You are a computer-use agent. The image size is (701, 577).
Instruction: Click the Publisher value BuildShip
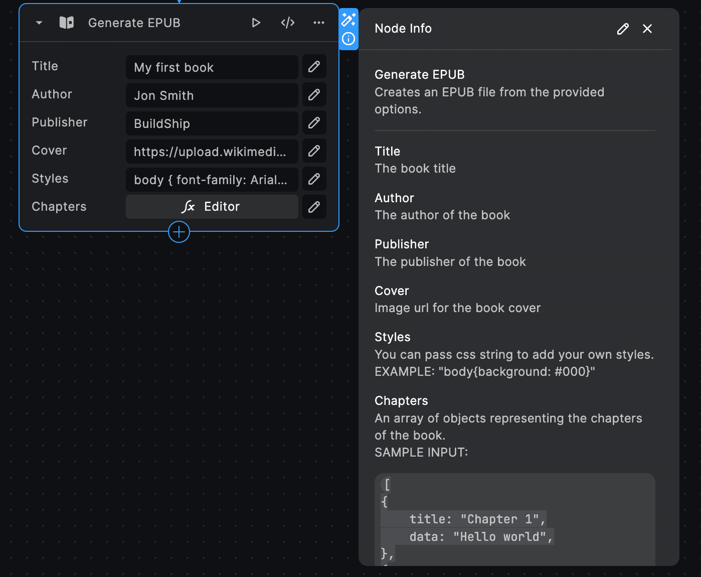pyautogui.click(x=212, y=123)
